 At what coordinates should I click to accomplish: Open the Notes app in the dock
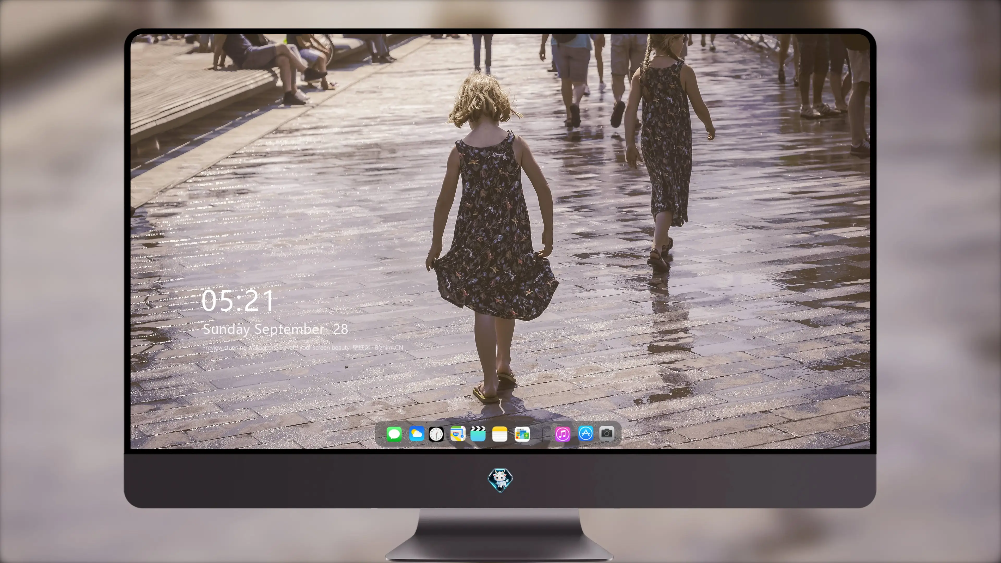click(x=500, y=434)
